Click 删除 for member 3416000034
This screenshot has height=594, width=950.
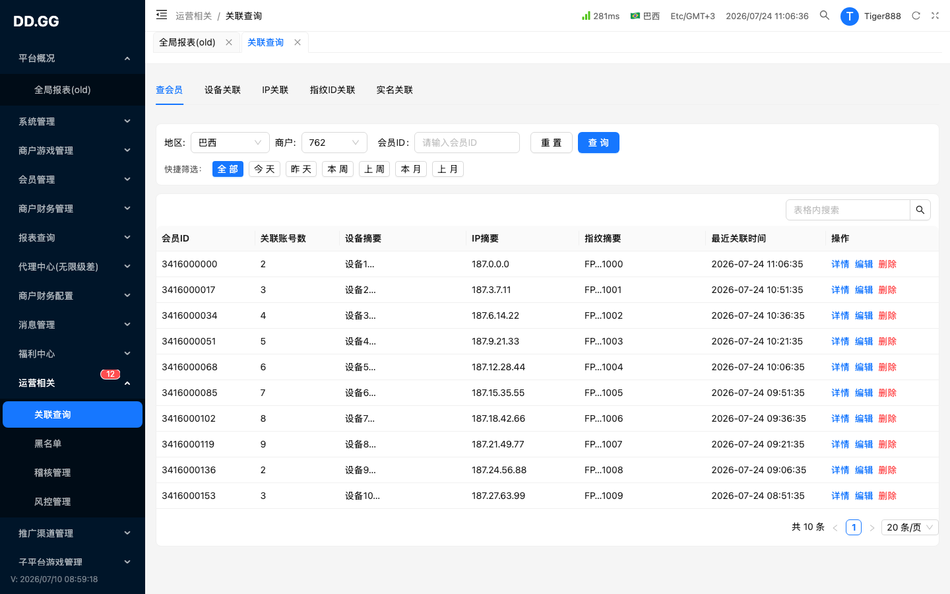(887, 315)
